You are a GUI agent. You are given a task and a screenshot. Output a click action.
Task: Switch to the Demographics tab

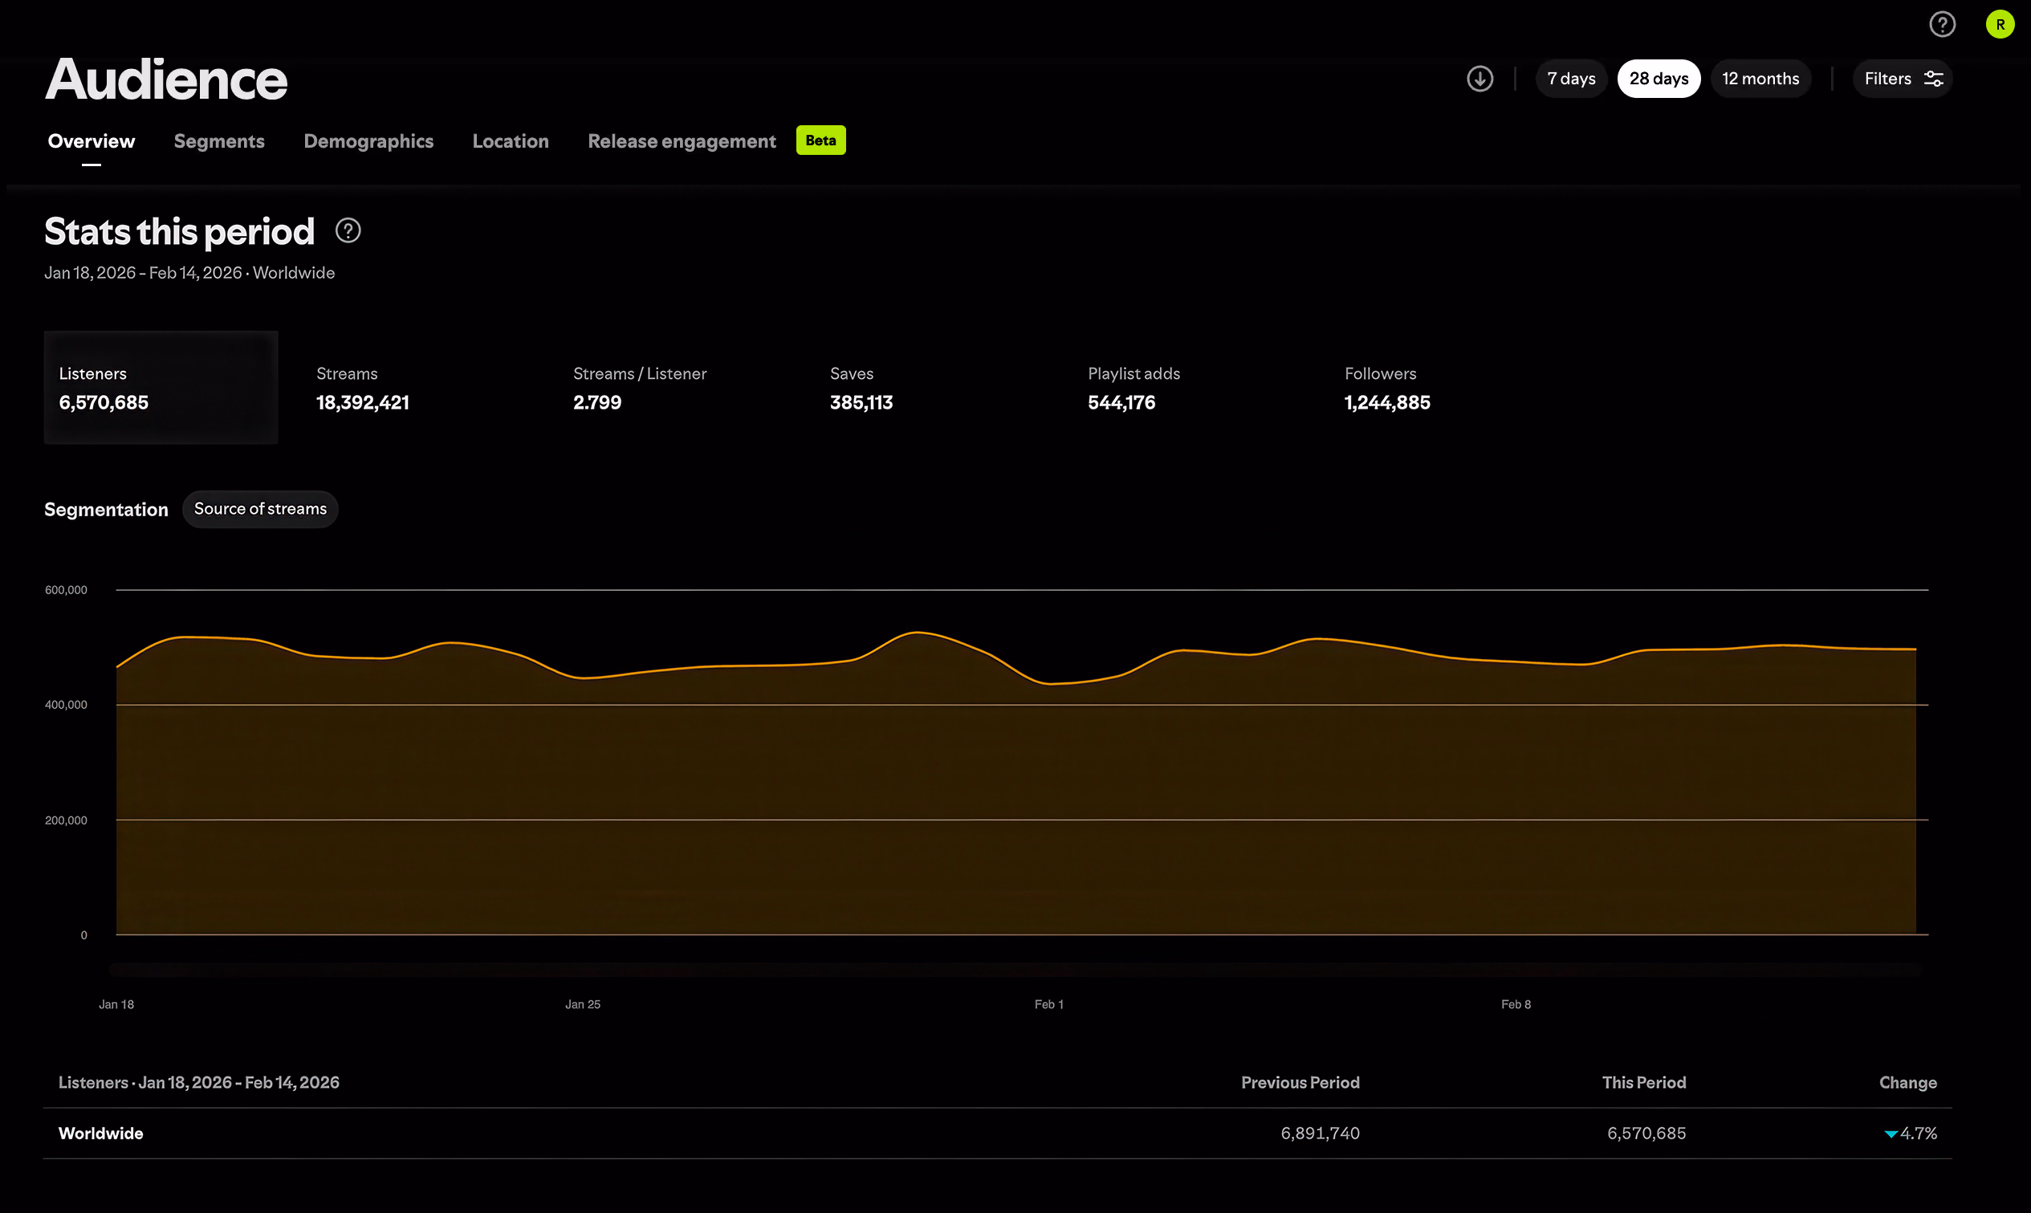(368, 141)
